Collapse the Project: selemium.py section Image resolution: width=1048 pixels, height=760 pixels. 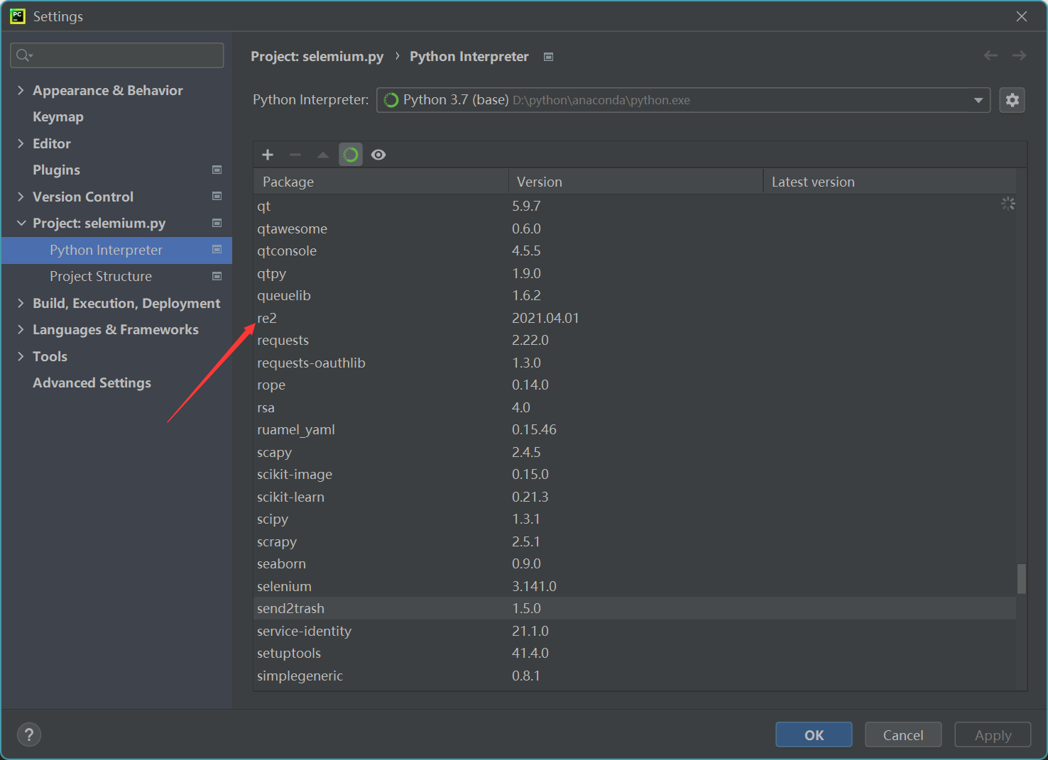(x=21, y=223)
